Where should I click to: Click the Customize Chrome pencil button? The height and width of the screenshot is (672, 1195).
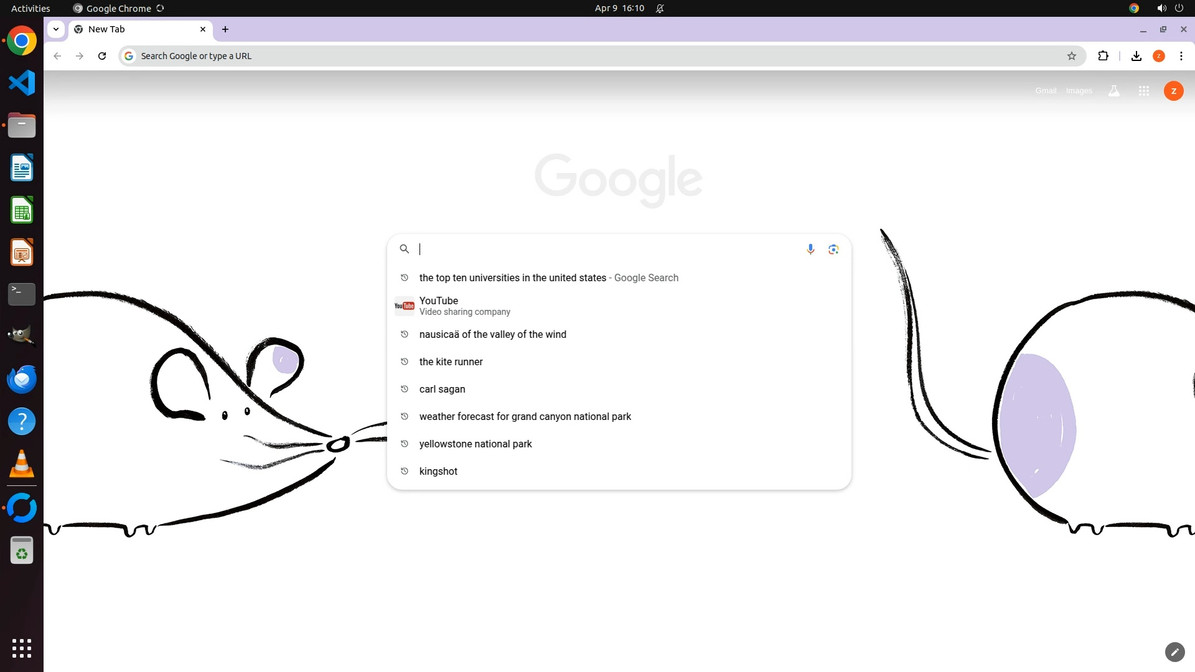[1174, 651]
